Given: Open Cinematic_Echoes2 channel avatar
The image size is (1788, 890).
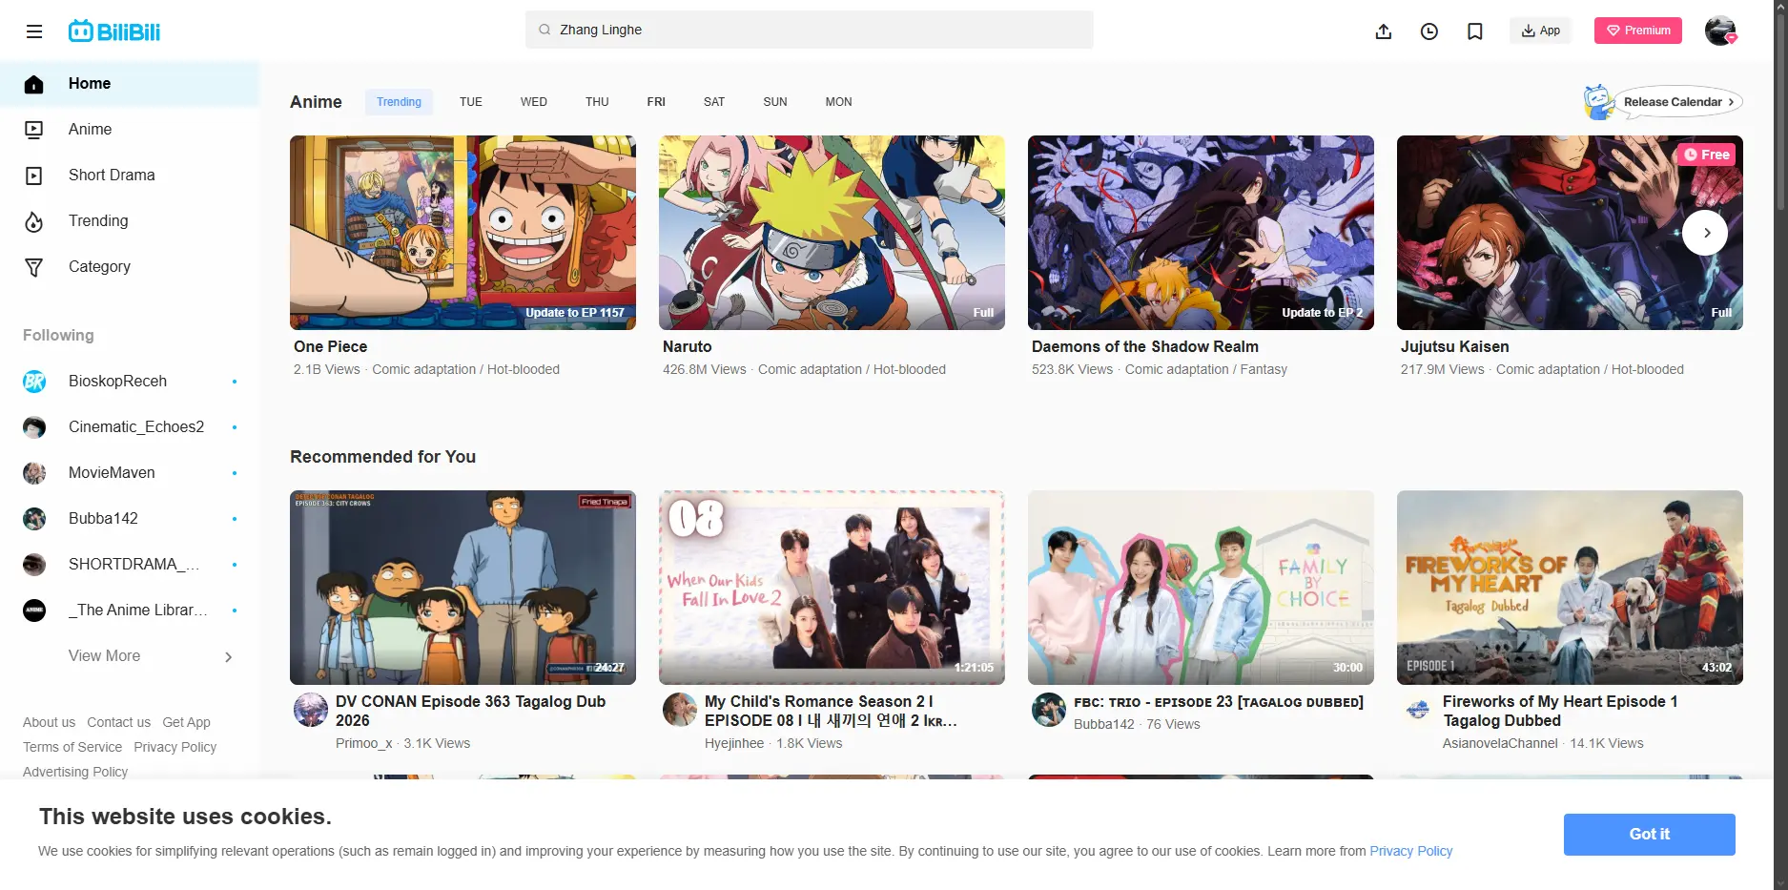Looking at the screenshot, I should click(x=34, y=427).
